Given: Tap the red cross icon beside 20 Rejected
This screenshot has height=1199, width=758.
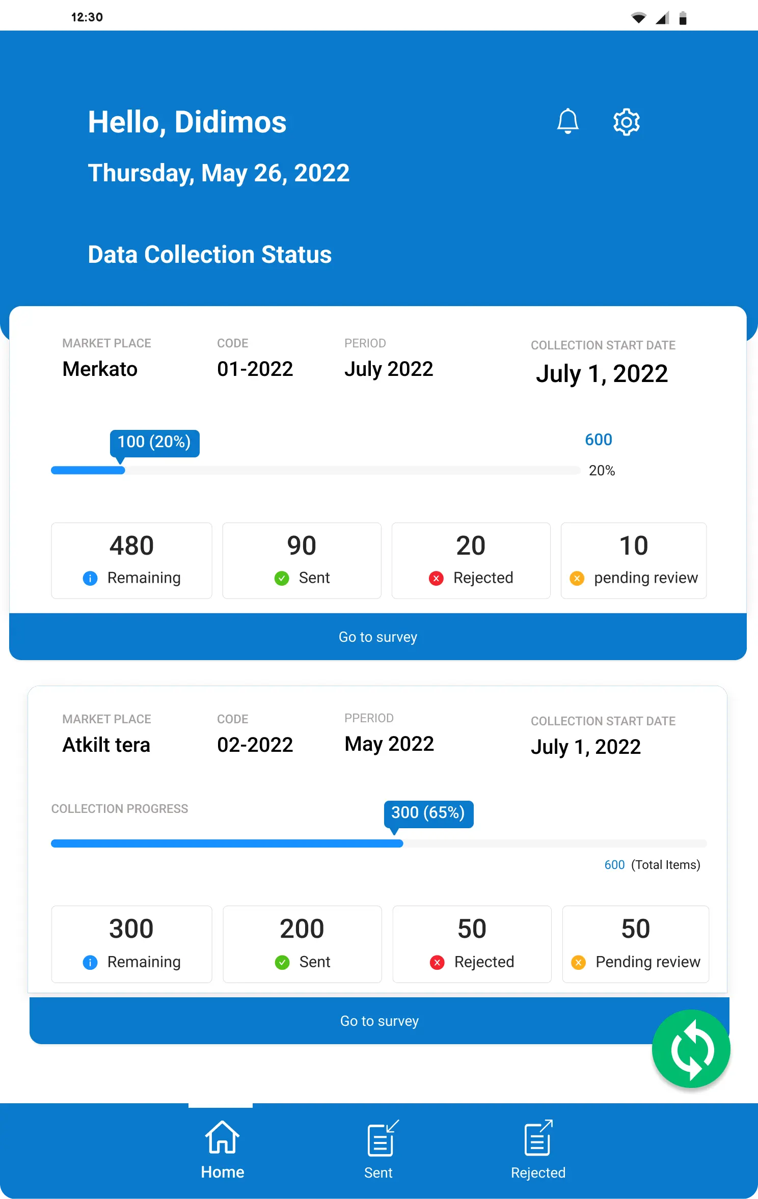Looking at the screenshot, I should 436,578.
